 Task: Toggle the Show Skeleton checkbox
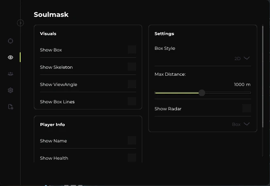(x=132, y=67)
